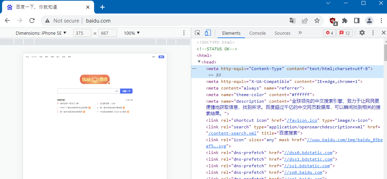Show more DevTools tabs chevron

point(300,33)
